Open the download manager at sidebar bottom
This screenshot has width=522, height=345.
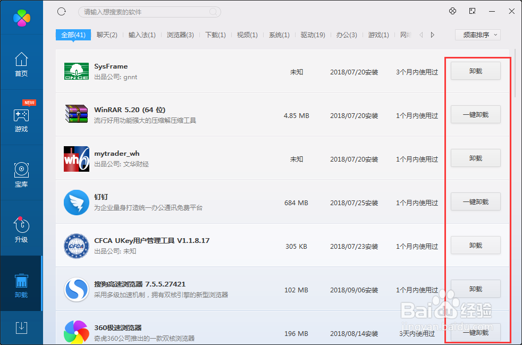21,328
